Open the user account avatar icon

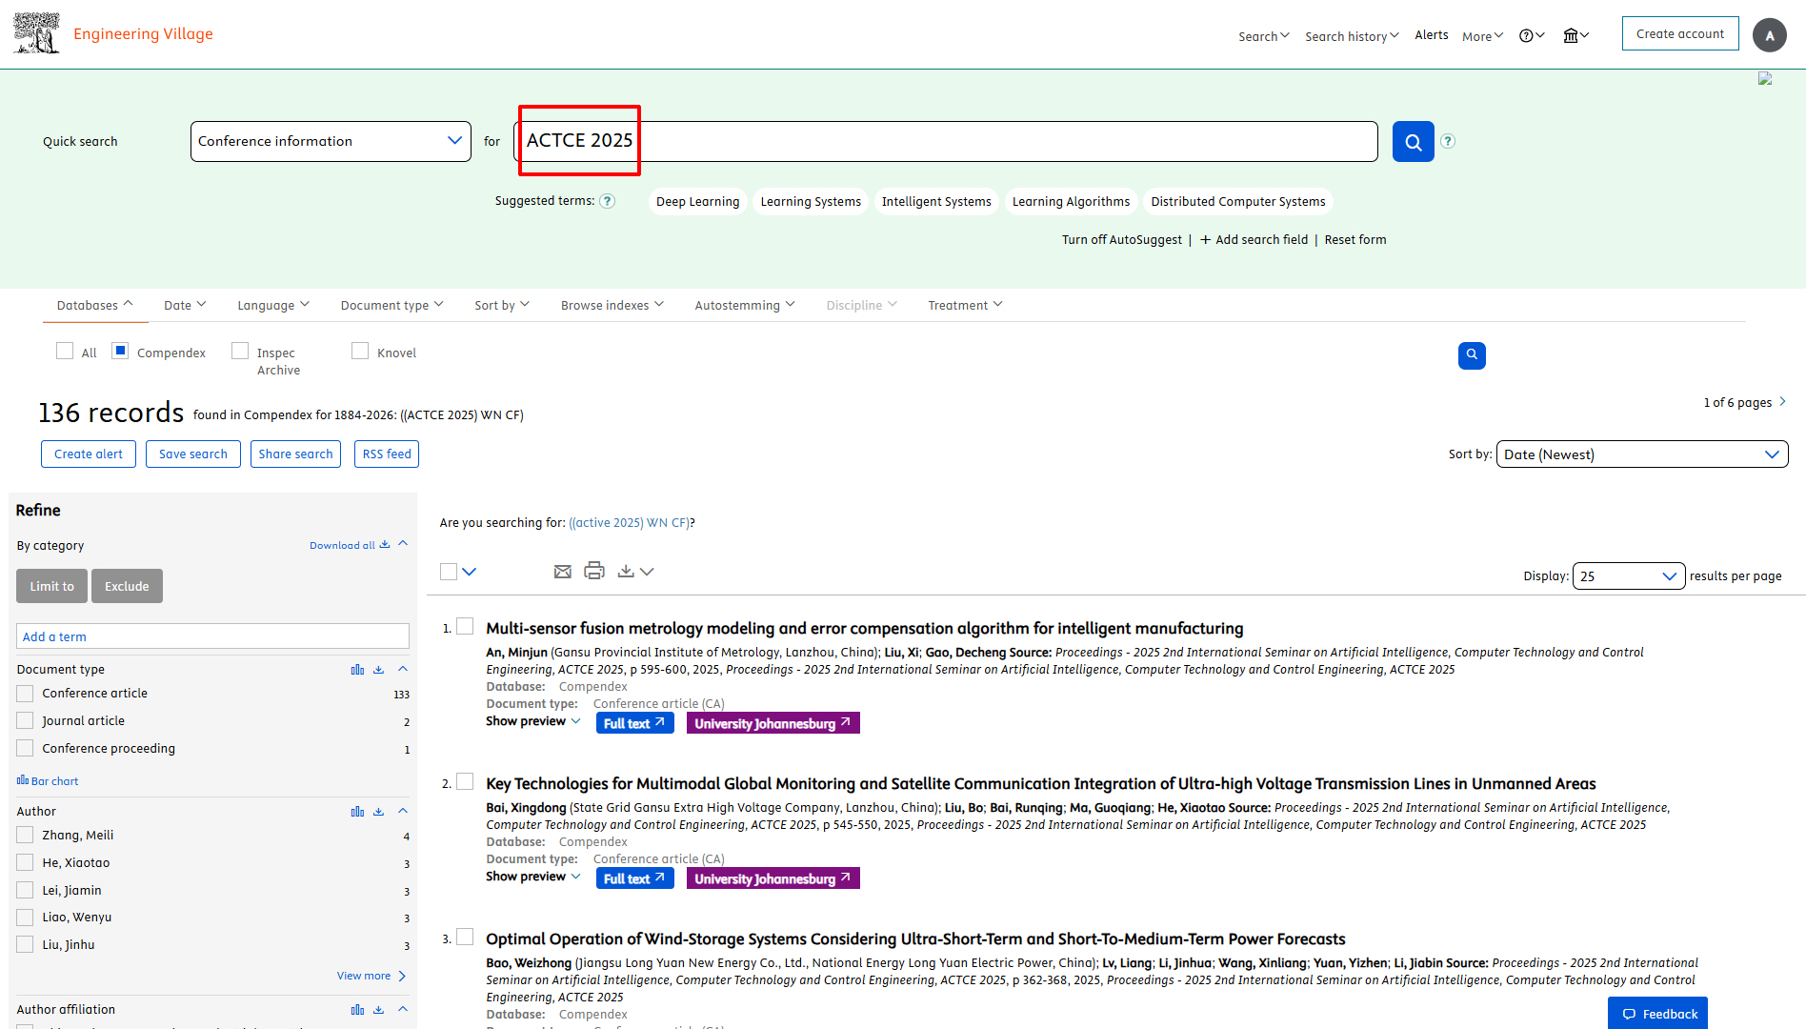coord(1770,35)
